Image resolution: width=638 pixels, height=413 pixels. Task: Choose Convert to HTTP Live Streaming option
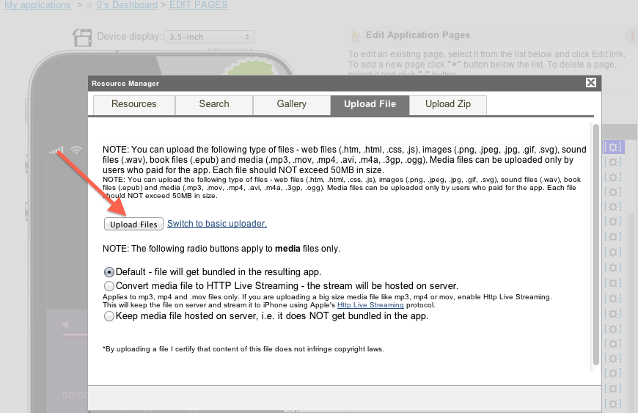[x=109, y=285]
